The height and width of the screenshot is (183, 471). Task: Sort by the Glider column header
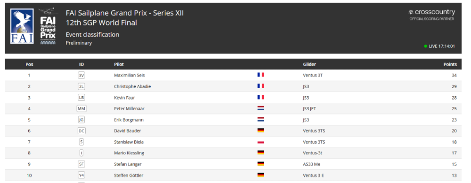tap(309, 64)
